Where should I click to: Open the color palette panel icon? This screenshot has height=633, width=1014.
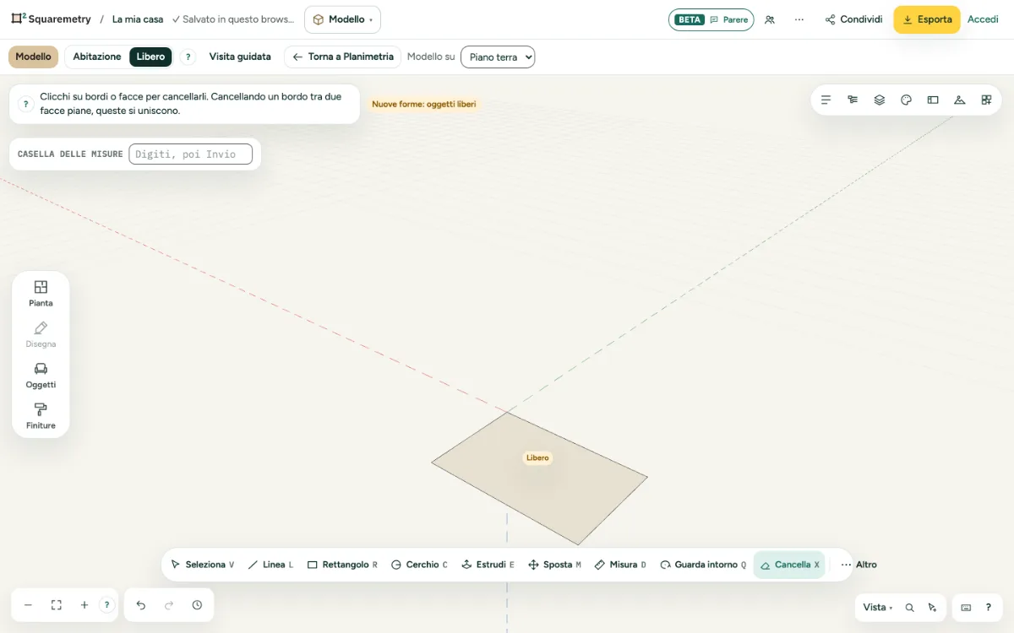click(x=906, y=100)
